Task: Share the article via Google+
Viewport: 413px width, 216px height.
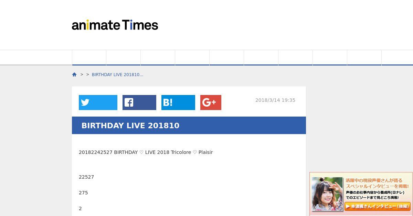Action: point(211,103)
